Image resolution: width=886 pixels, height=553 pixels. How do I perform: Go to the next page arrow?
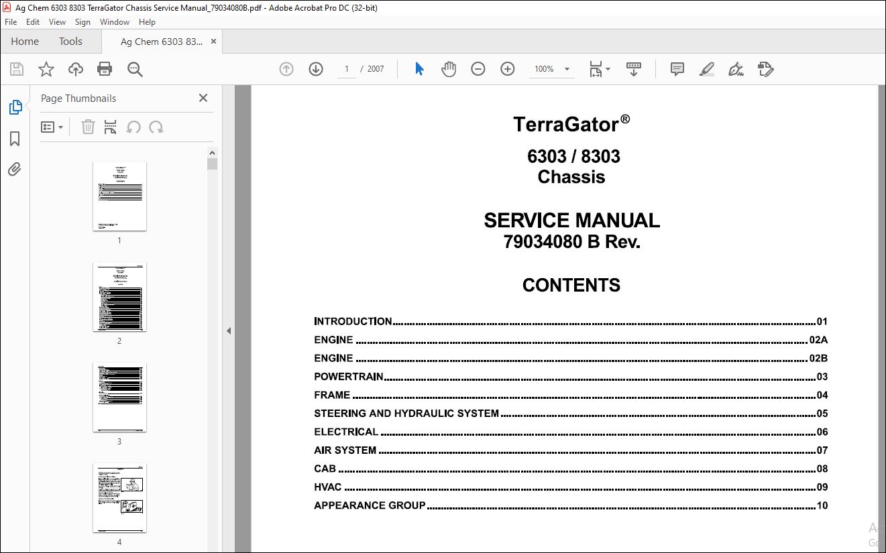coord(316,69)
